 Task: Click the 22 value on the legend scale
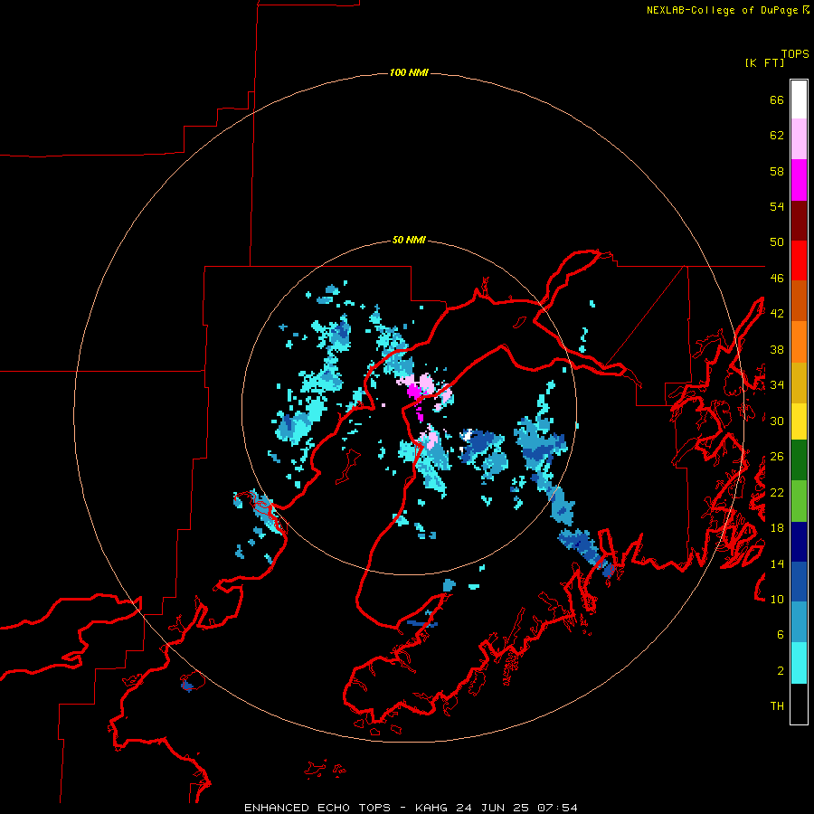777,492
